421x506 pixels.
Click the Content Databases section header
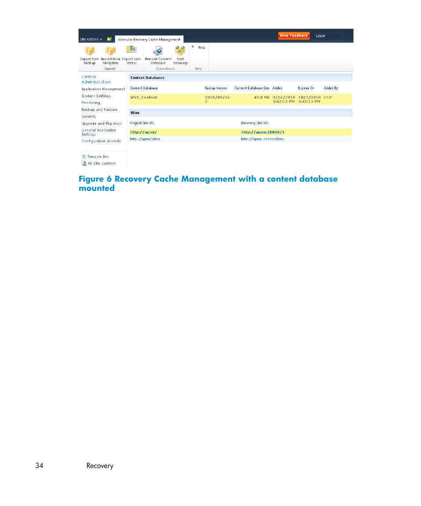click(x=241, y=78)
